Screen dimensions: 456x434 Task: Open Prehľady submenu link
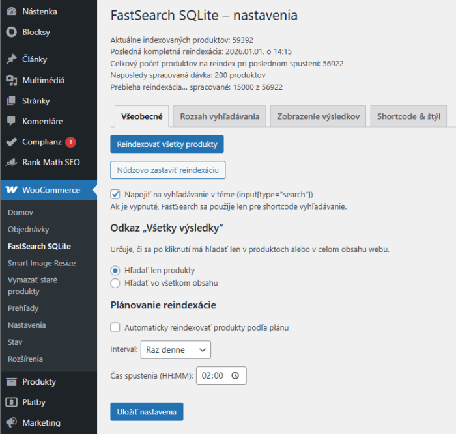(23, 308)
